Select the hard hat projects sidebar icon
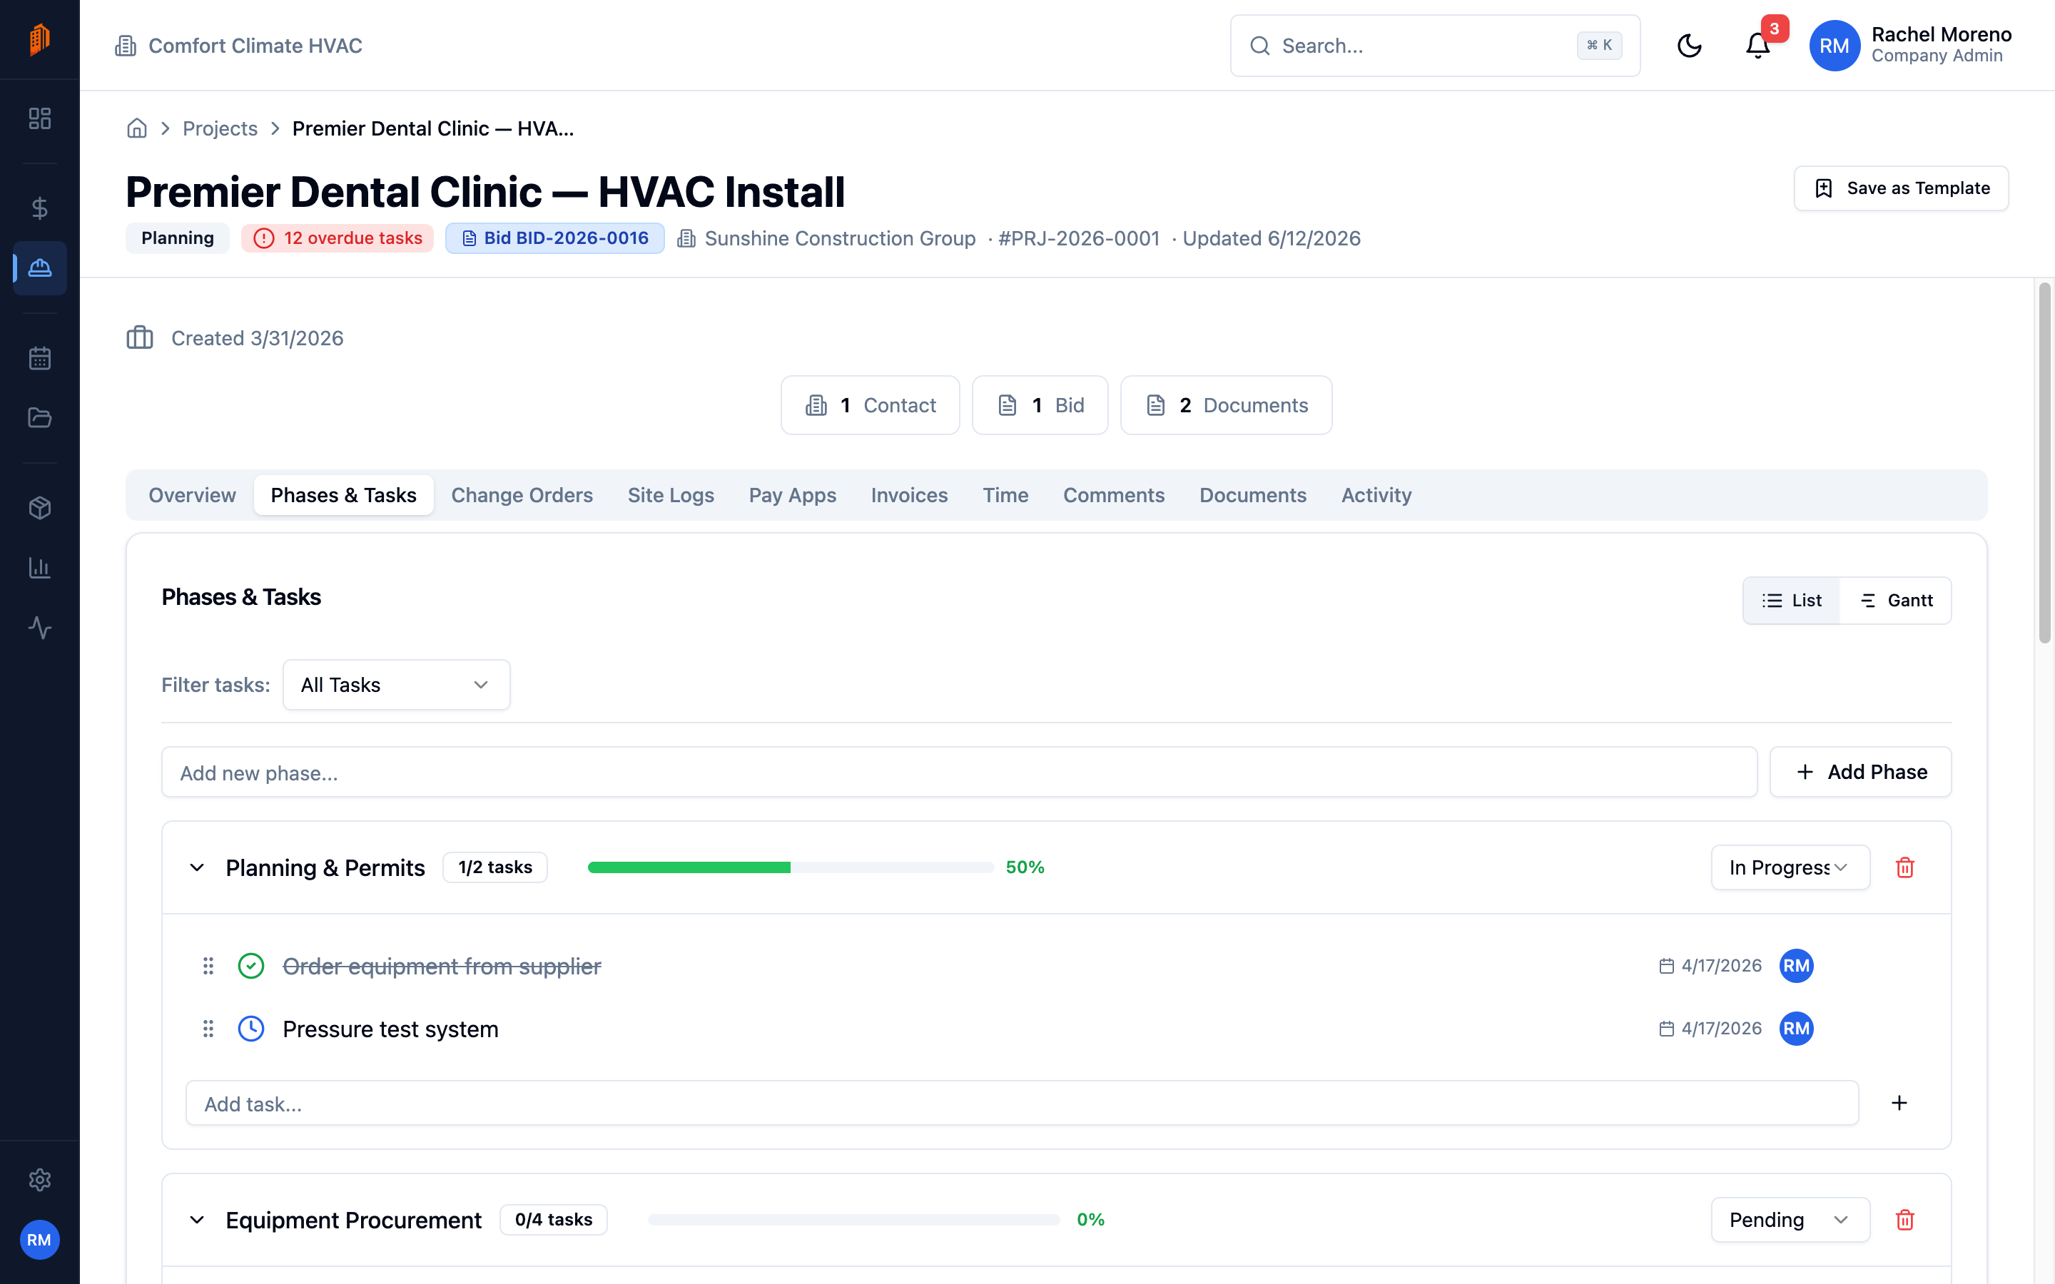Viewport: 2055px width, 1284px height. pos(40,268)
